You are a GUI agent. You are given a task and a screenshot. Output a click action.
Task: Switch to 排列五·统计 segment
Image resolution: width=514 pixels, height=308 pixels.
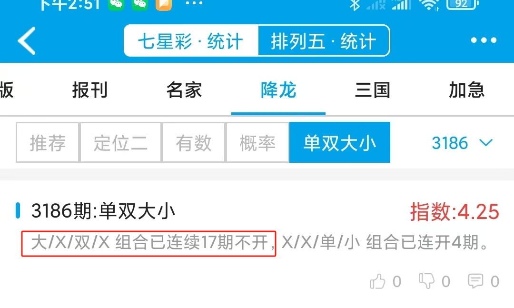coord(324,41)
